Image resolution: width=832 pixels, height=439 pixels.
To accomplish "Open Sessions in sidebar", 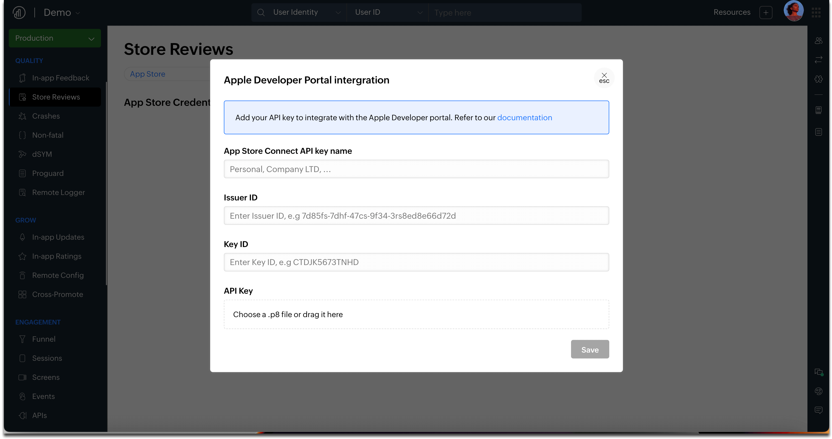I will click(x=55, y=358).
